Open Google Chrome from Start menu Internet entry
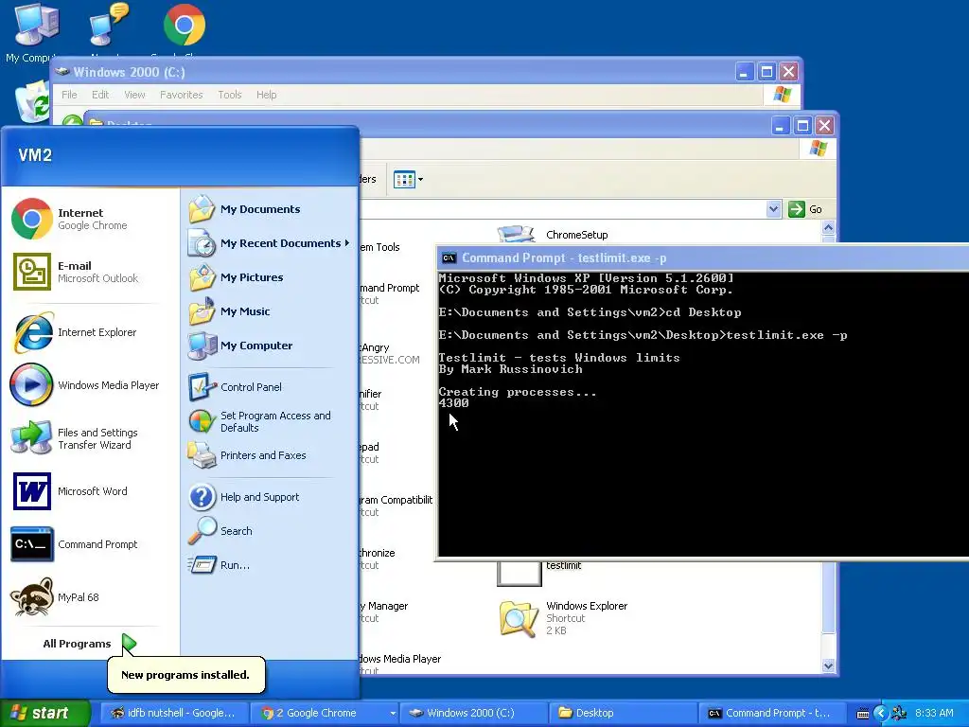Image resolution: width=969 pixels, height=727 pixels. 91,219
